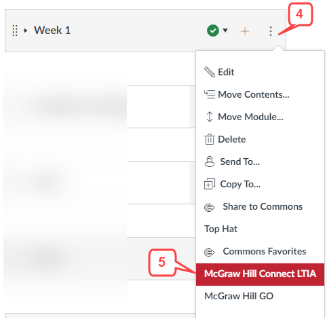Viewport: 327px width, 319px height.
Task: Open the publish options dropdown arrow
Action: (x=225, y=30)
